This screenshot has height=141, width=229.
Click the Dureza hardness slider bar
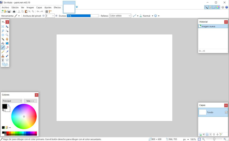(x=82, y=16)
